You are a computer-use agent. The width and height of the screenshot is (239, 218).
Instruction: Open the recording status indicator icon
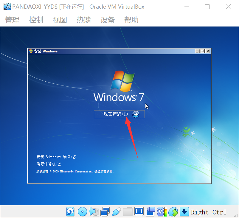(150, 212)
